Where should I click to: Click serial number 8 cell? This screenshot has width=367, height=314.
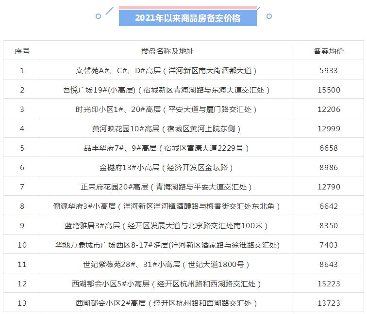(x=22, y=206)
